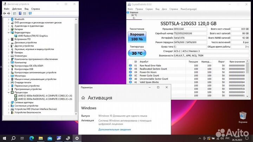Expand the Контроллеры USB node
Viewport: 253px width, 142px height.
8,69
